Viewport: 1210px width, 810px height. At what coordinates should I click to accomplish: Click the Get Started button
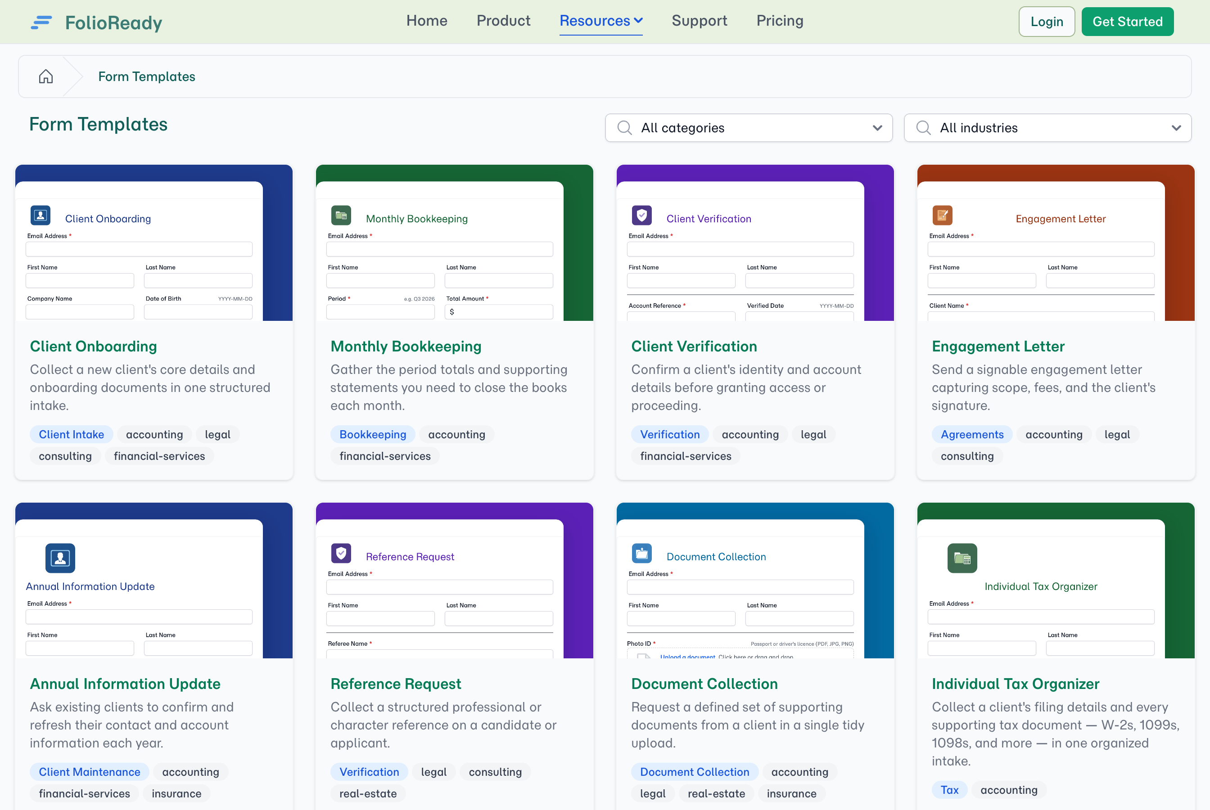click(1127, 22)
